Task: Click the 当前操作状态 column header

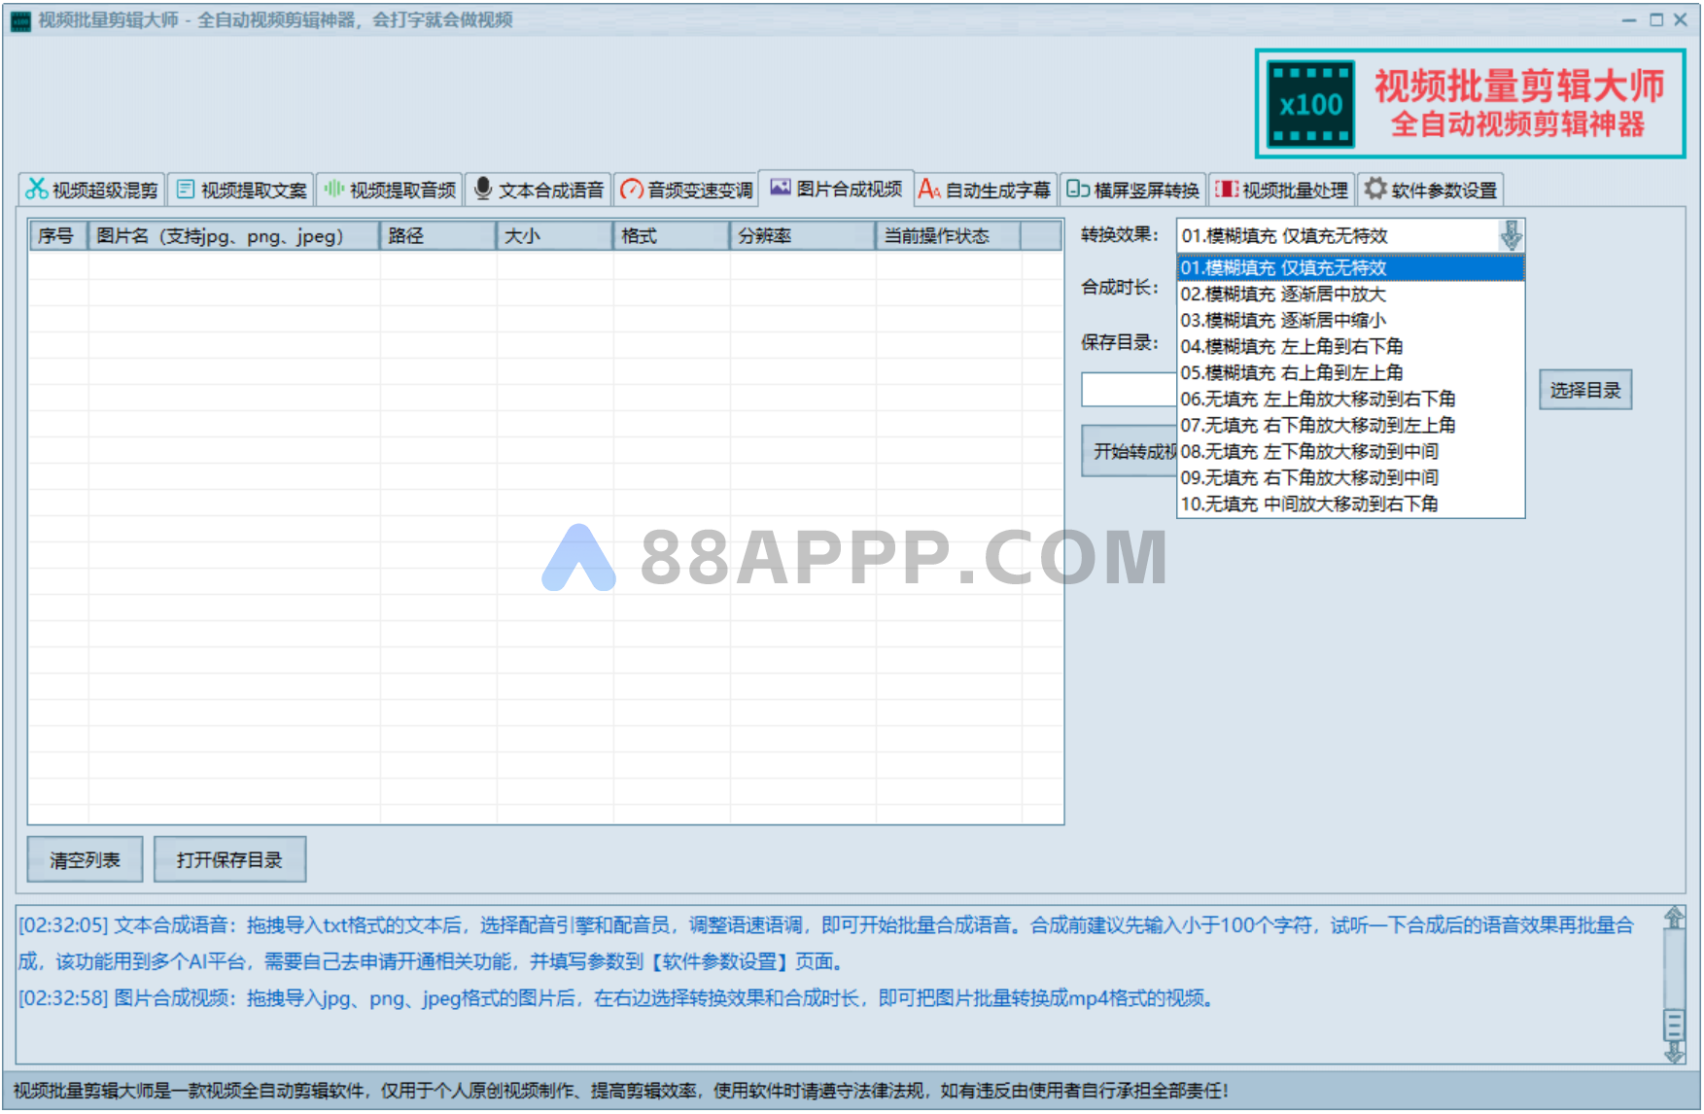Action: click(948, 236)
